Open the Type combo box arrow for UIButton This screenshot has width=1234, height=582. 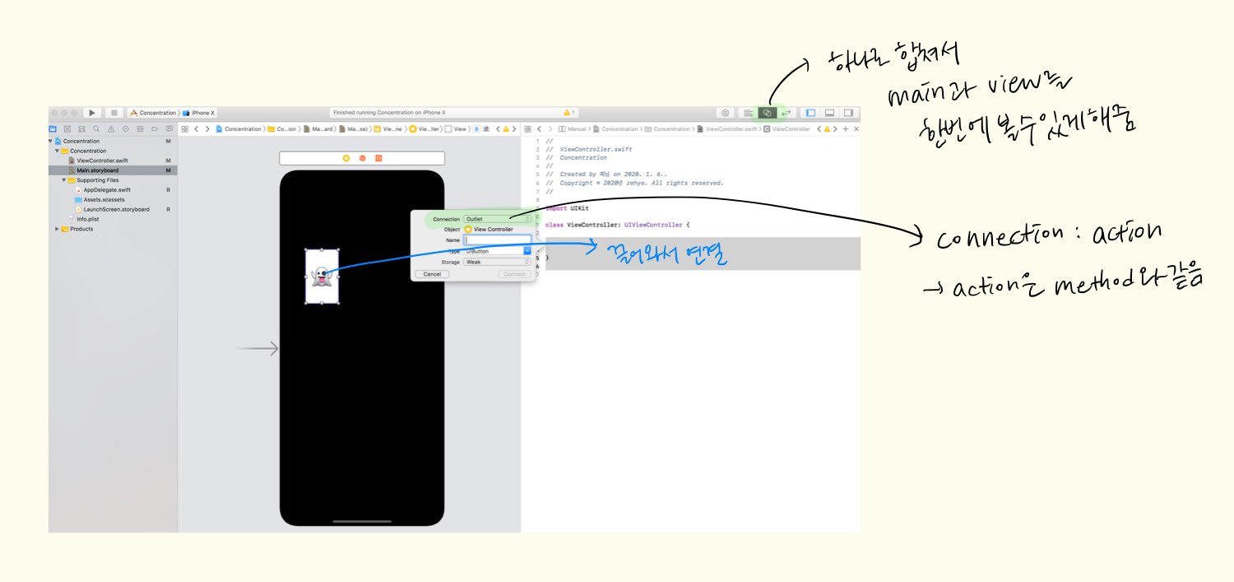527,250
